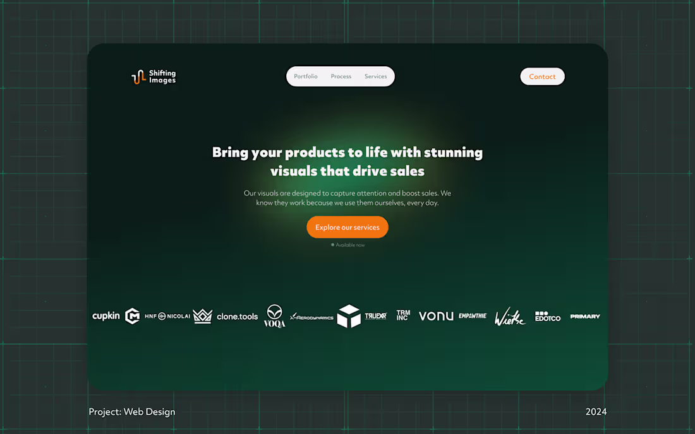Select the TRM INC logo
This screenshot has width=695, height=434.
click(402, 315)
